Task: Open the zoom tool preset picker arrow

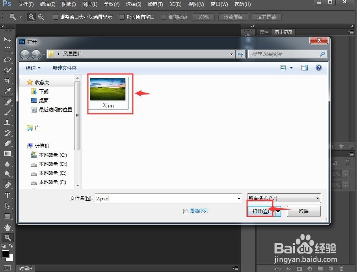Action: pos(21,17)
